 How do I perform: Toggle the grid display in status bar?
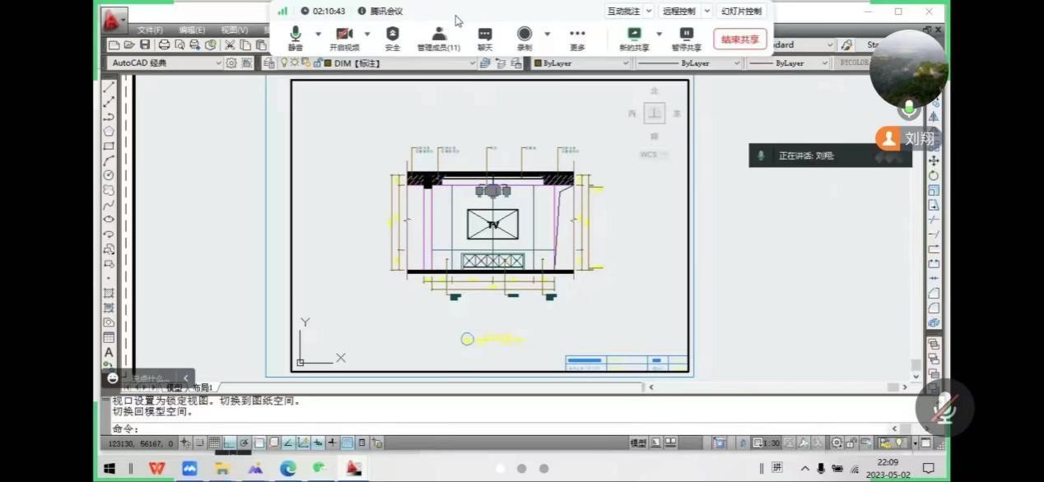(214, 443)
